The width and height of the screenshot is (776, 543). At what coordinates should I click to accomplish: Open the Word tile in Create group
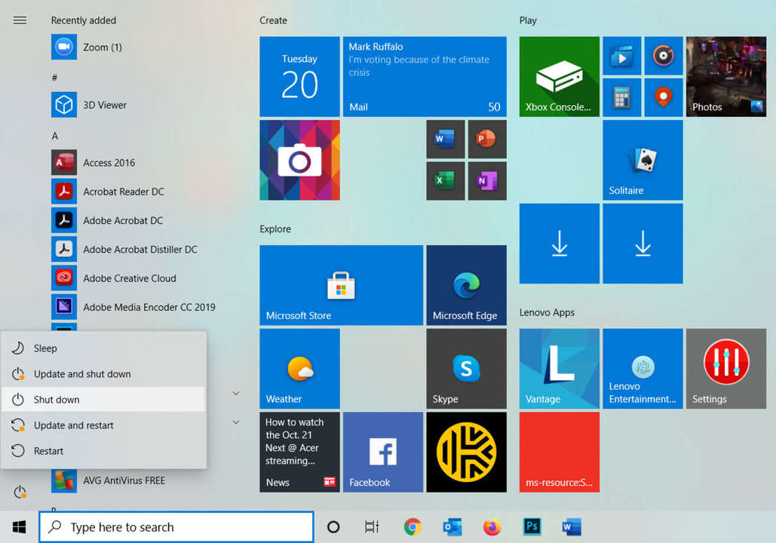(446, 139)
